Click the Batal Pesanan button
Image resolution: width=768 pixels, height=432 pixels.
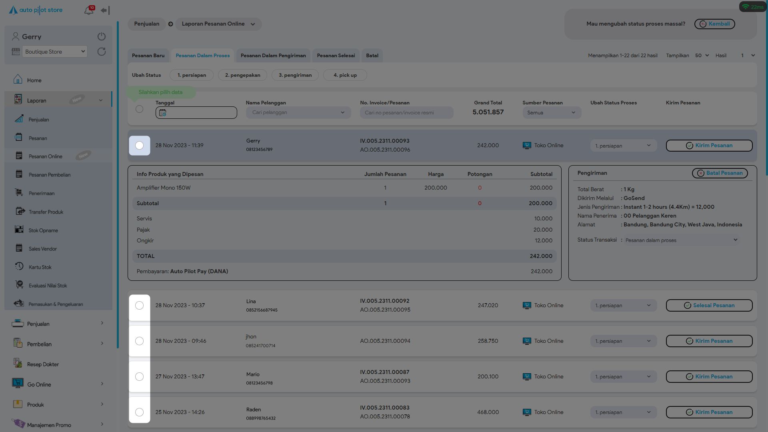[720, 173]
